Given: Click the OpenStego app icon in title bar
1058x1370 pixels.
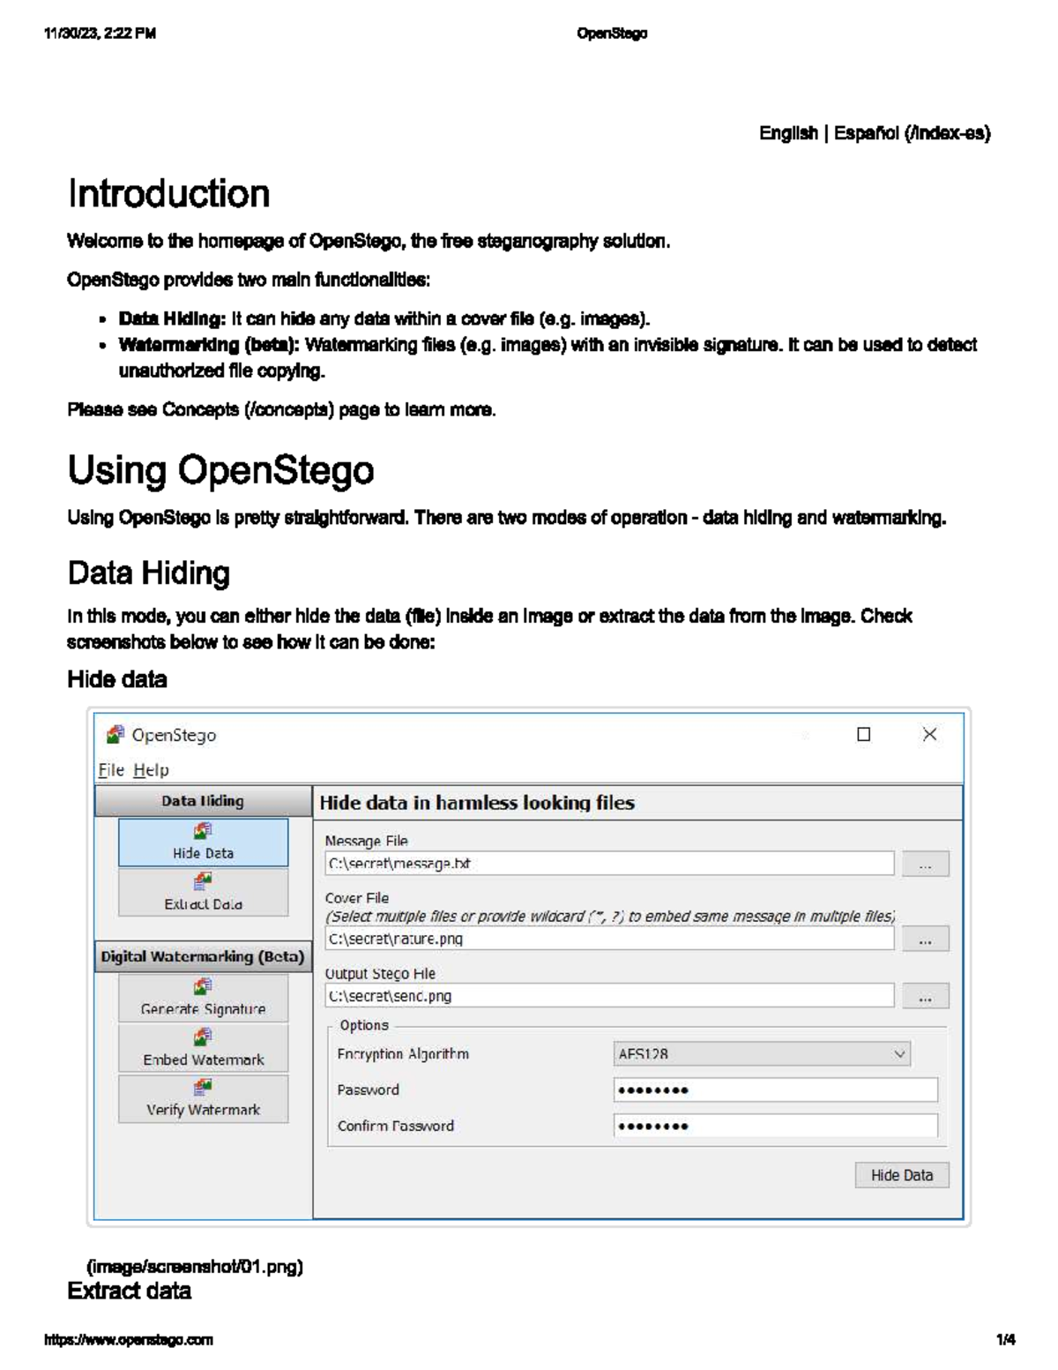Looking at the screenshot, I should (115, 734).
